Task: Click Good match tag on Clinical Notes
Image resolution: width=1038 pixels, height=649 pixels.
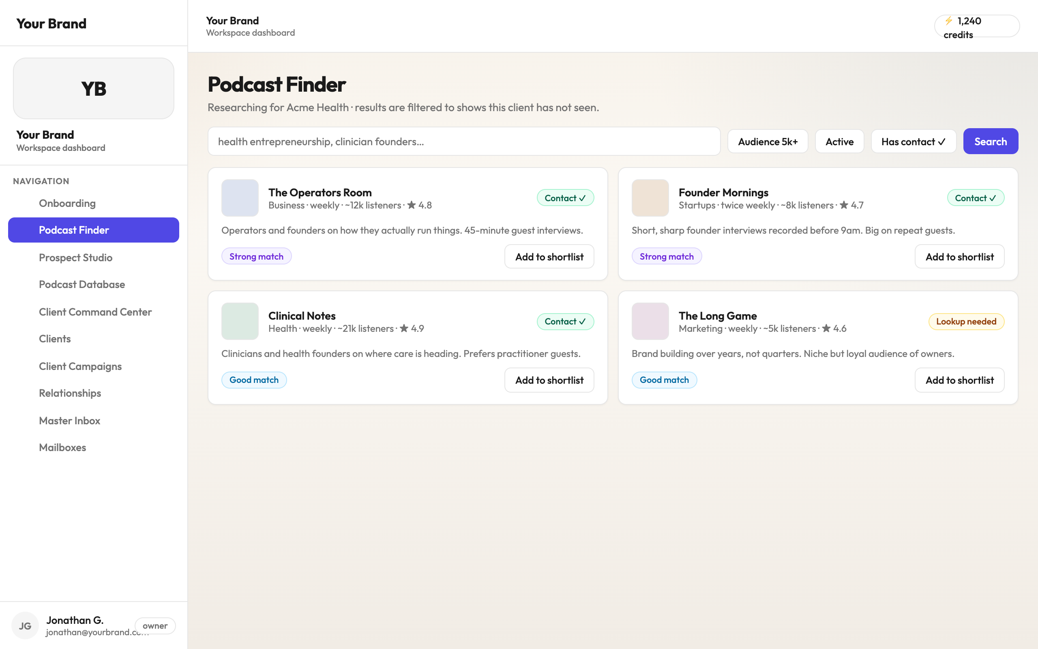Action: click(254, 380)
